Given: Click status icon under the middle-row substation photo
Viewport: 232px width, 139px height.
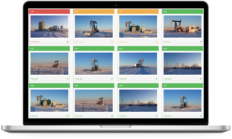Looking at the screenshot, I should (x=201, y=79).
